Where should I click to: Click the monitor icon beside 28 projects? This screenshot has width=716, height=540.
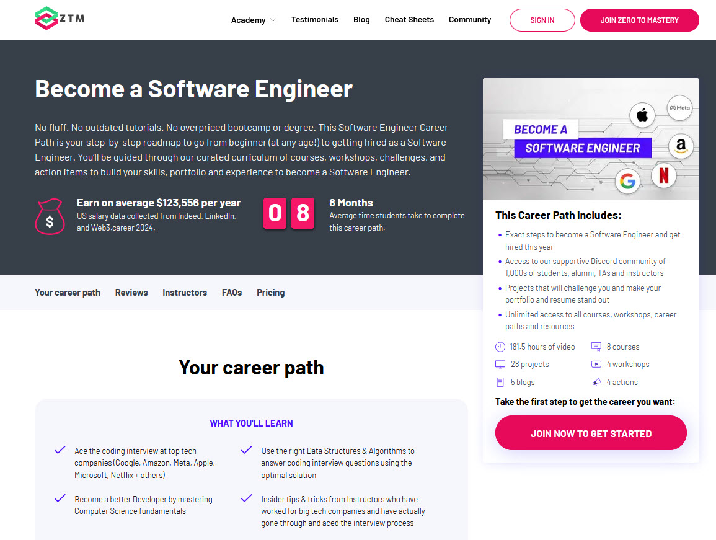tap(500, 364)
